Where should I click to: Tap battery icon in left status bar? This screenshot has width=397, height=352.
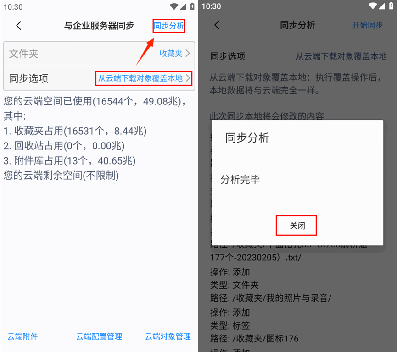point(192,6)
